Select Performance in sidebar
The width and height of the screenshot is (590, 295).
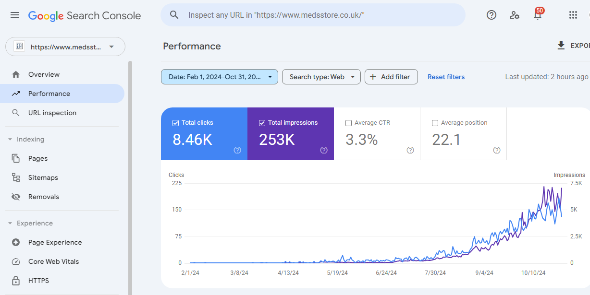pos(62,94)
